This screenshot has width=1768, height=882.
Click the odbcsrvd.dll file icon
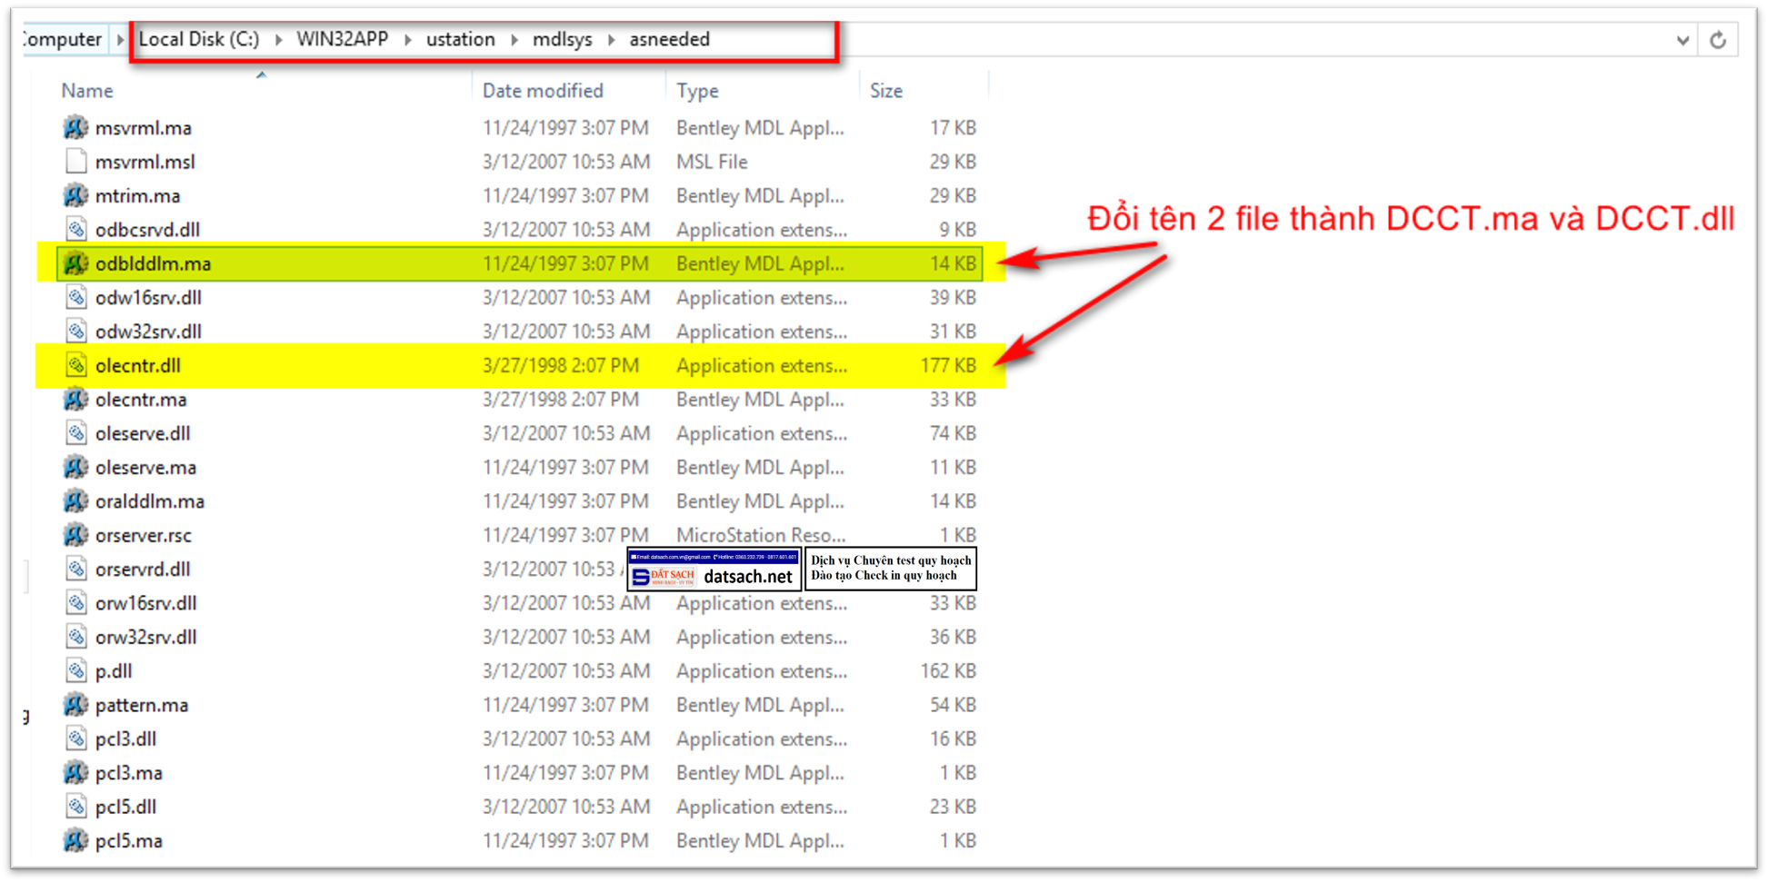click(75, 230)
